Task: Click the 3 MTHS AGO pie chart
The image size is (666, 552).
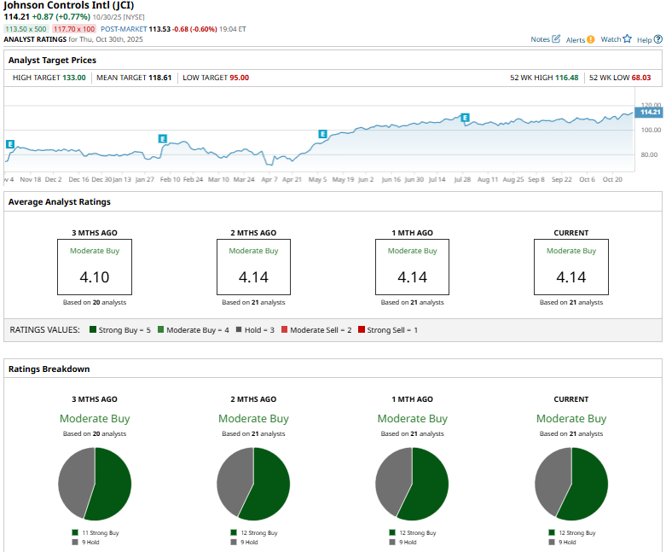Action: [x=95, y=483]
